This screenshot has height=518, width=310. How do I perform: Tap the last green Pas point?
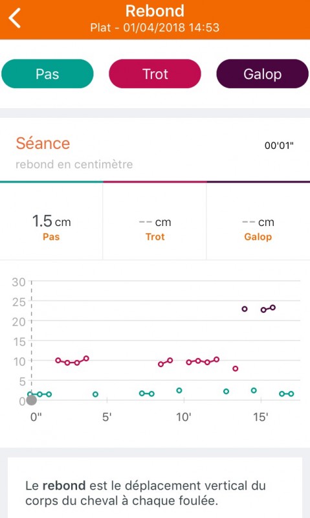click(291, 394)
